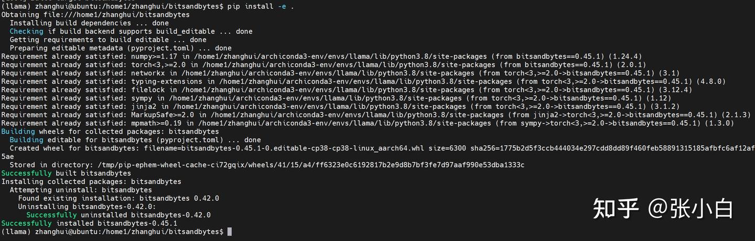This screenshot has height=241, width=755.
Task: Click the green "Successfully built bitsandbytes" message
Action: point(66,173)
